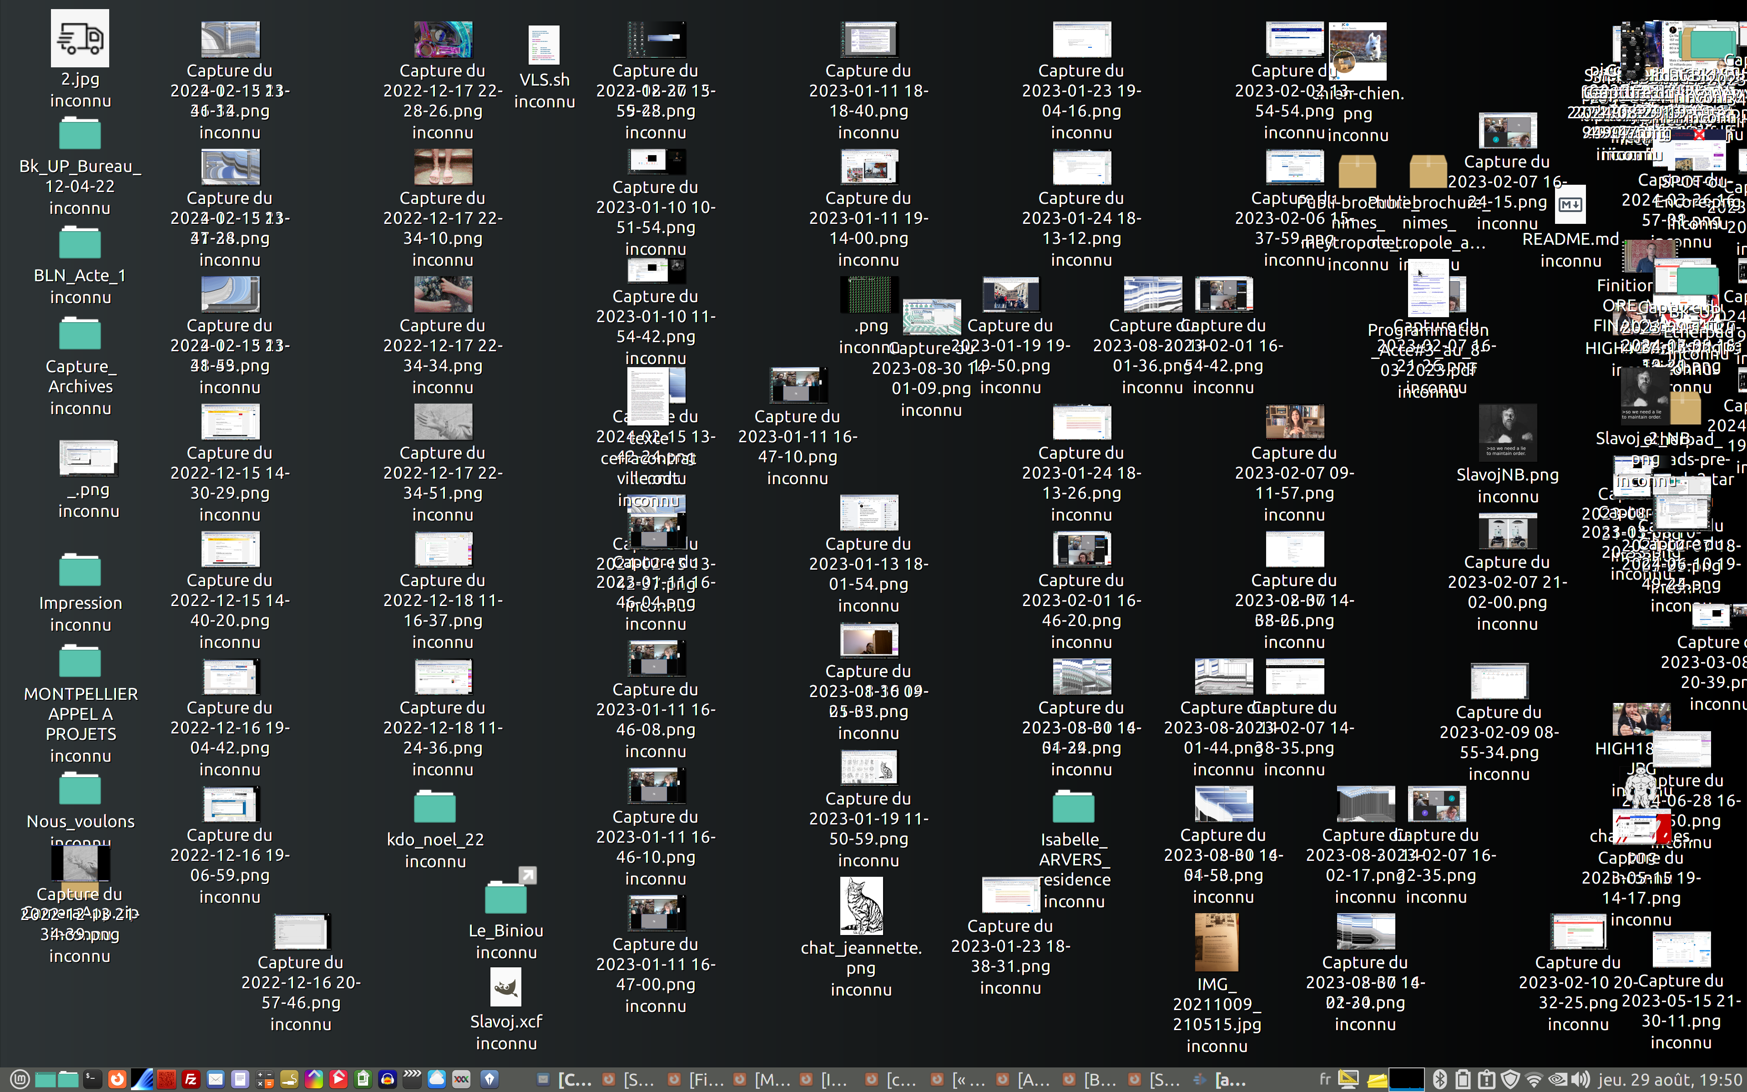Open the fr keyboard layout indicator
Image resolution: width=1747 pixels, height=1092 pixels.
pos(1325,1080)
